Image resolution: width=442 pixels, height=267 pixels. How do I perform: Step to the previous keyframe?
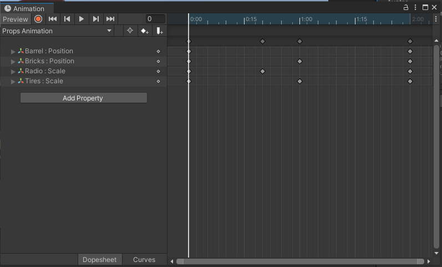pos(67,19)
